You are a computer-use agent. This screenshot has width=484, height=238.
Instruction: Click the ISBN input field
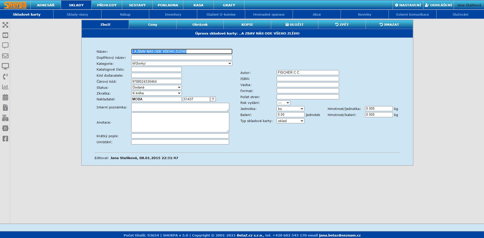point(308,79)
